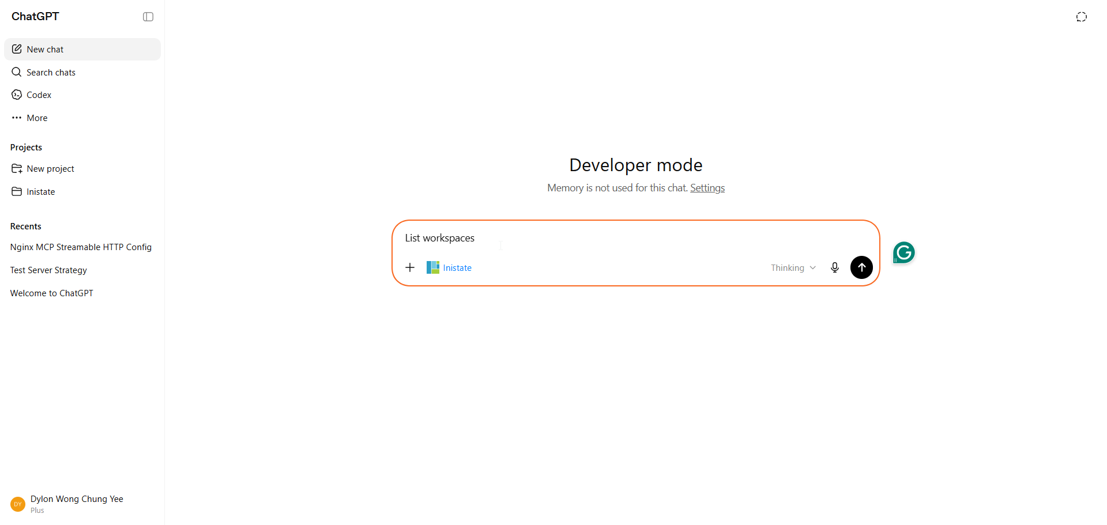Open the Thinking model dropdown
The width and height of the screenshot is (1107, 525).
tap(793, 267)
